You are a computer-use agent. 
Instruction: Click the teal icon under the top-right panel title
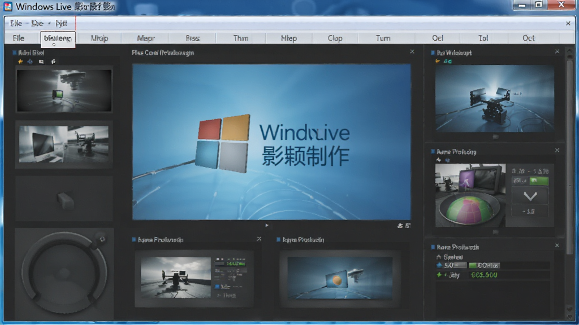[448, 61]
